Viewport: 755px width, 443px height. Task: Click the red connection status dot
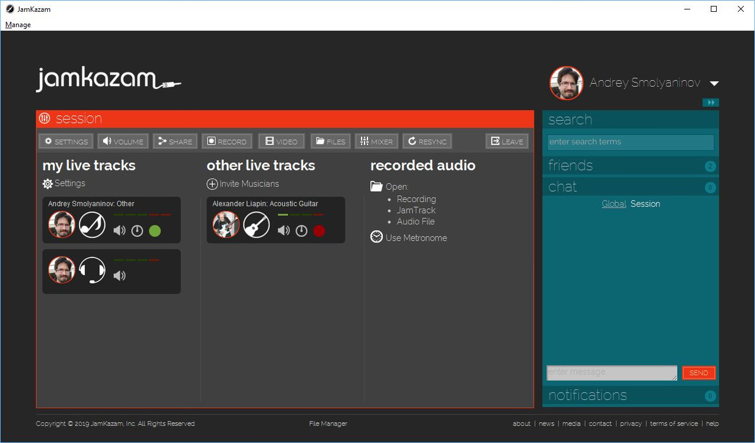click(319, 231)
